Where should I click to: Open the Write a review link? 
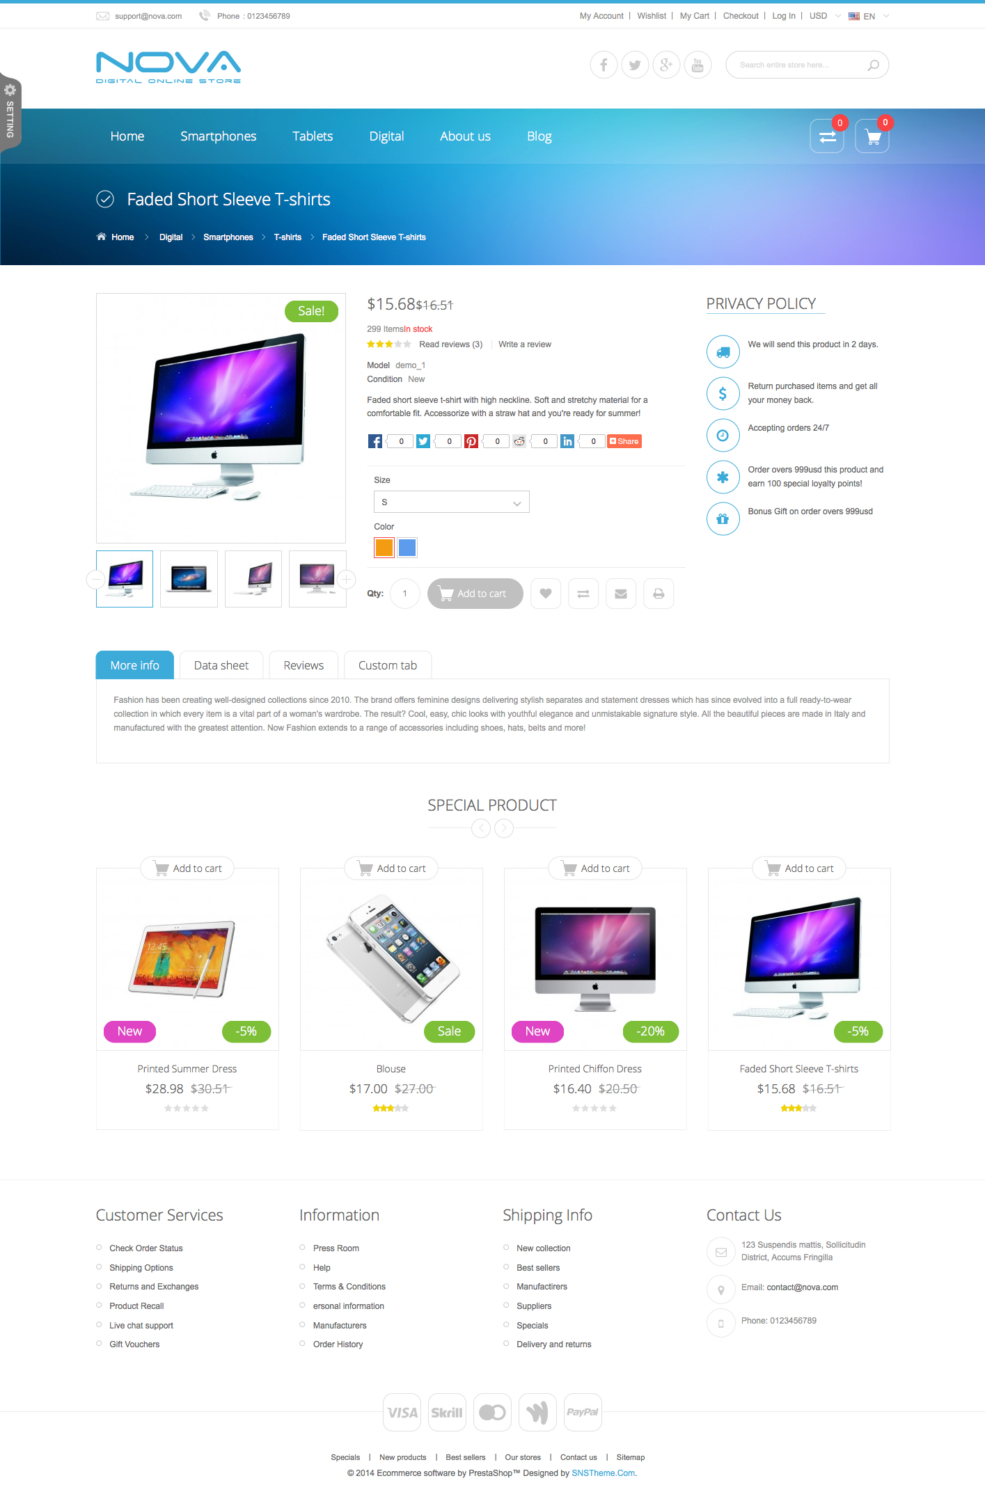pos(525,344)
